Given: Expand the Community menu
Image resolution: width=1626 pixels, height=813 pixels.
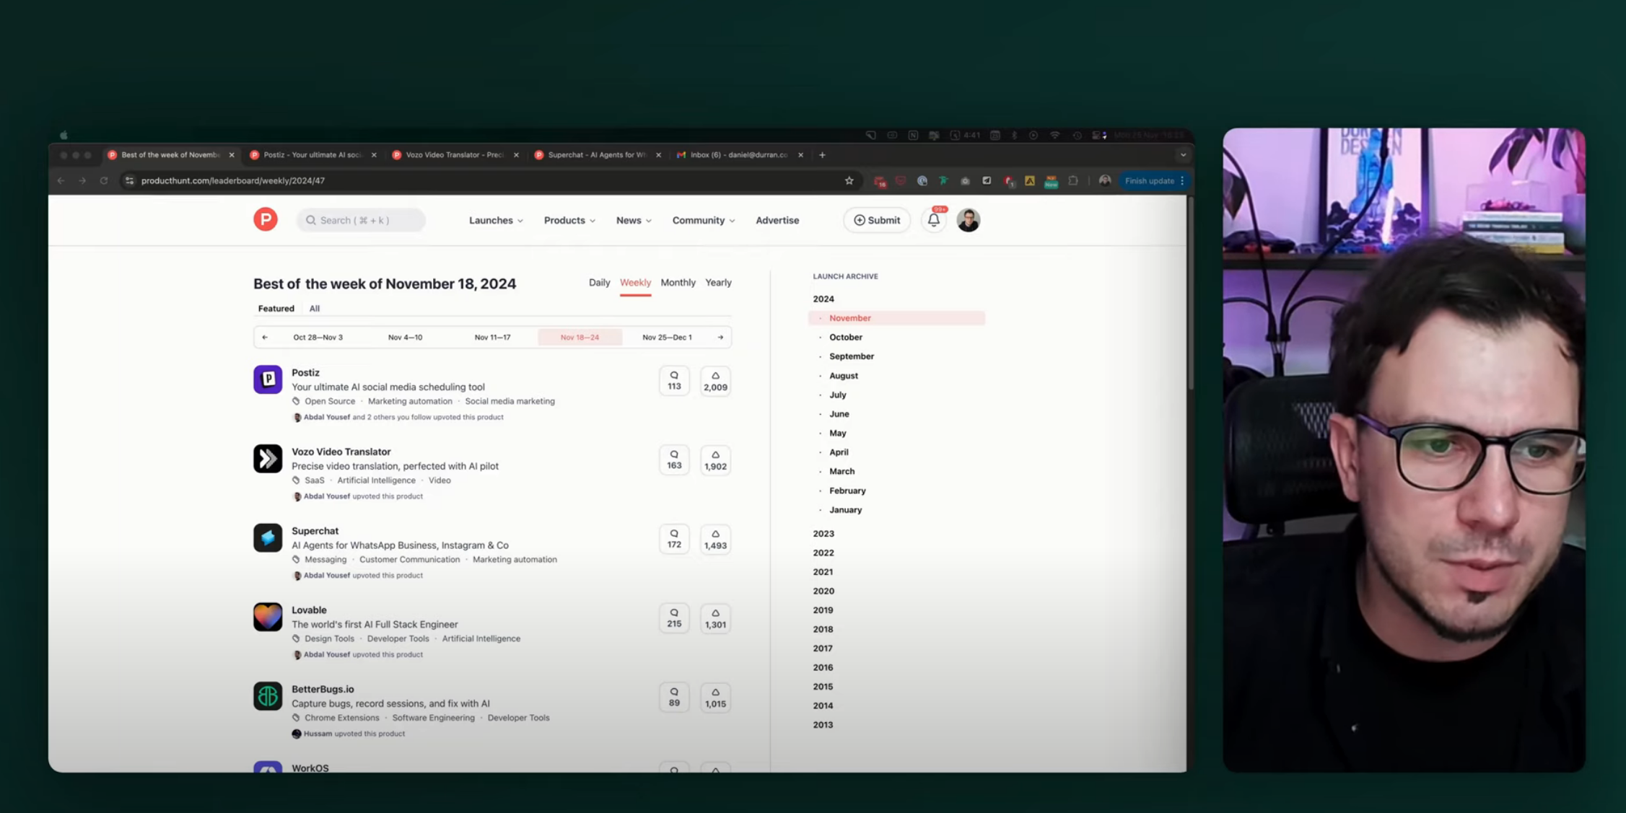Looking at the screenshot, I should coord(704,220).
